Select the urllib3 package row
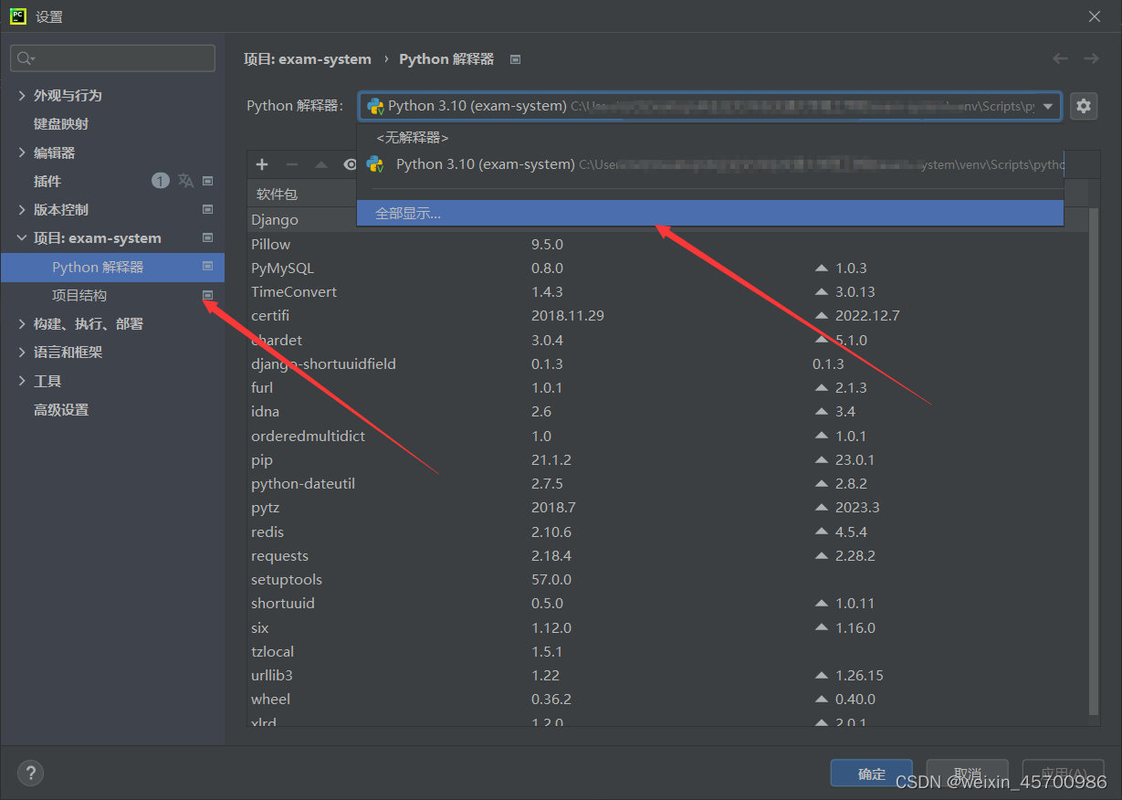This screenshot has width=1122, height=800. point(667,675)
